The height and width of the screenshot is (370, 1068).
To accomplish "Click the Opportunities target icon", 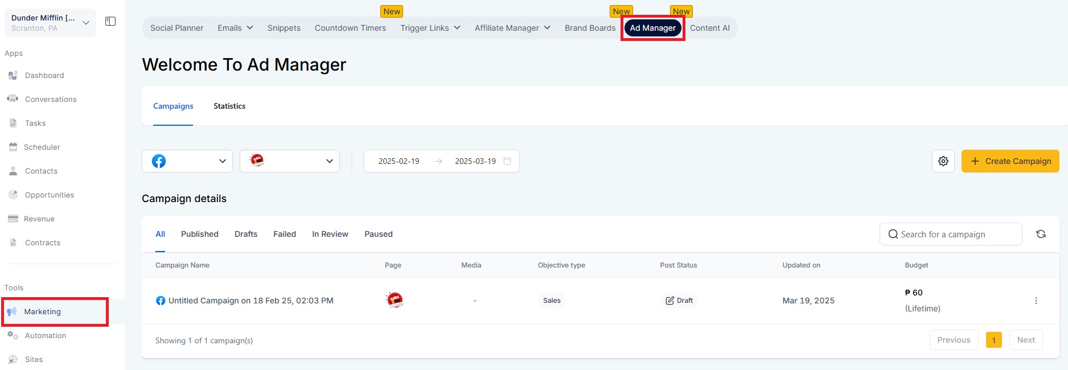I will (13, 195).
